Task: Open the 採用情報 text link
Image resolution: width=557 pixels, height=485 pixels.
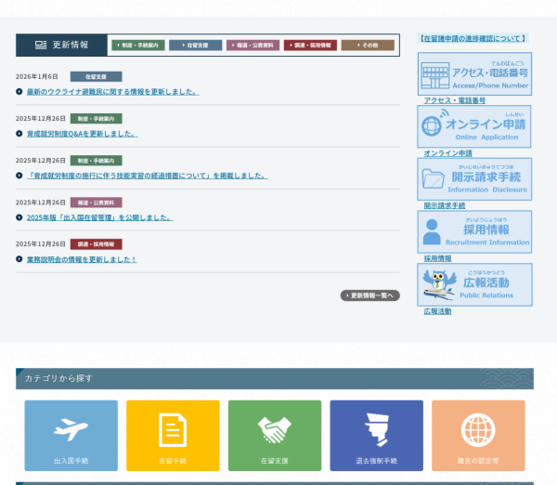Action: pos(437,258)
